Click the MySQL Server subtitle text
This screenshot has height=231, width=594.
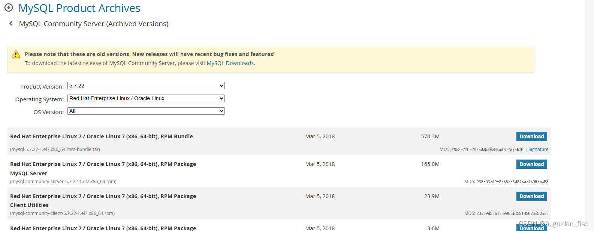(29, 173)
